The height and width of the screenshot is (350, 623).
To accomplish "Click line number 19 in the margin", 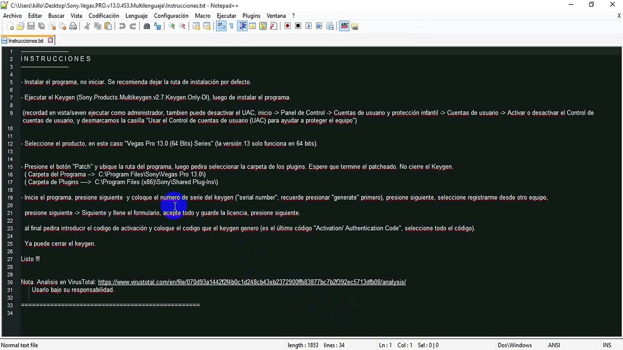I will pyautogui.click(x=11, y=197).
